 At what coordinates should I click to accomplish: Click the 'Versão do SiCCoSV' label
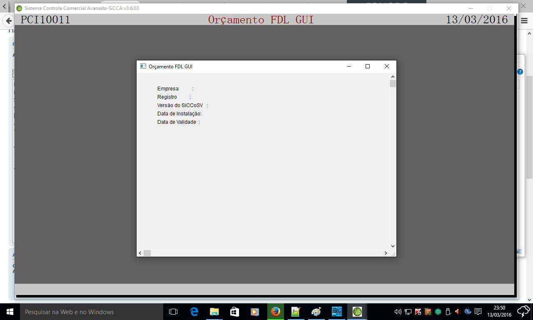click(x=180, y=105)
